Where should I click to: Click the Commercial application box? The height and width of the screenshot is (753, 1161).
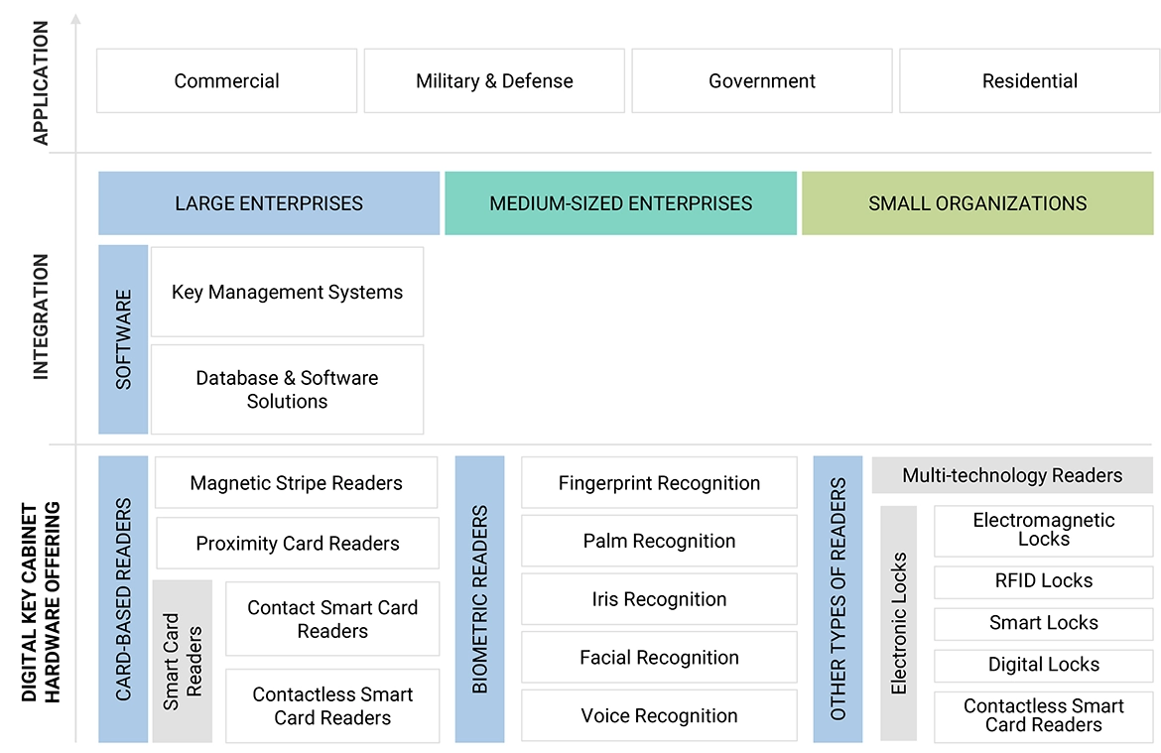226,81
